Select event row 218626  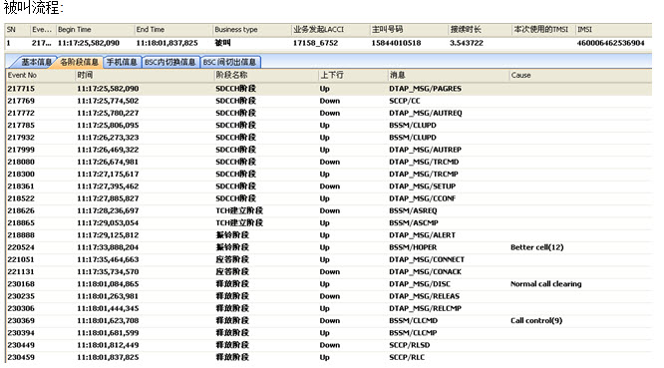coord(329,210)
